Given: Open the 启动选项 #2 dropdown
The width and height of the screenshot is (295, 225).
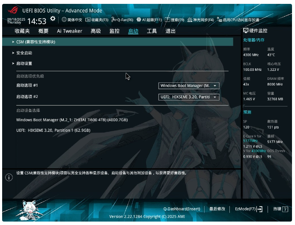Looking at the screenshot, I should (x=189, y=97).
